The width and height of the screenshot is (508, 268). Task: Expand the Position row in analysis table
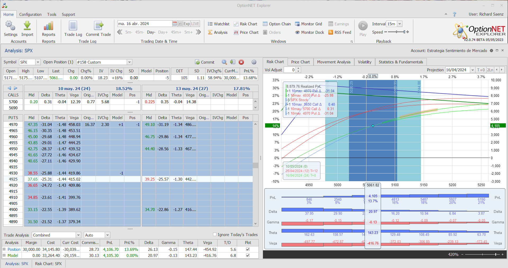4,249
